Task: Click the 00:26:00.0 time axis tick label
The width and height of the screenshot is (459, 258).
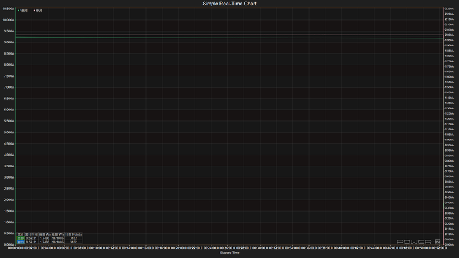Action: (x=228, y=248)
